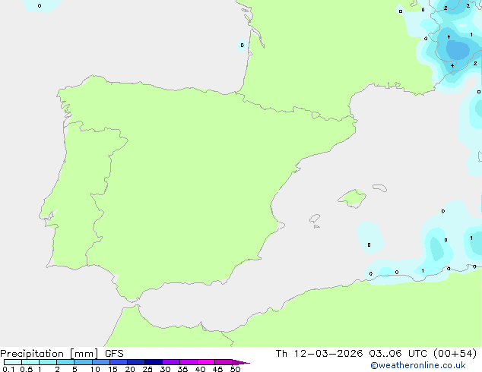The width and height of the screenshot is (482, 372).
Task: Pick the 1–2 mm legend color swatch
Action: 48,362
